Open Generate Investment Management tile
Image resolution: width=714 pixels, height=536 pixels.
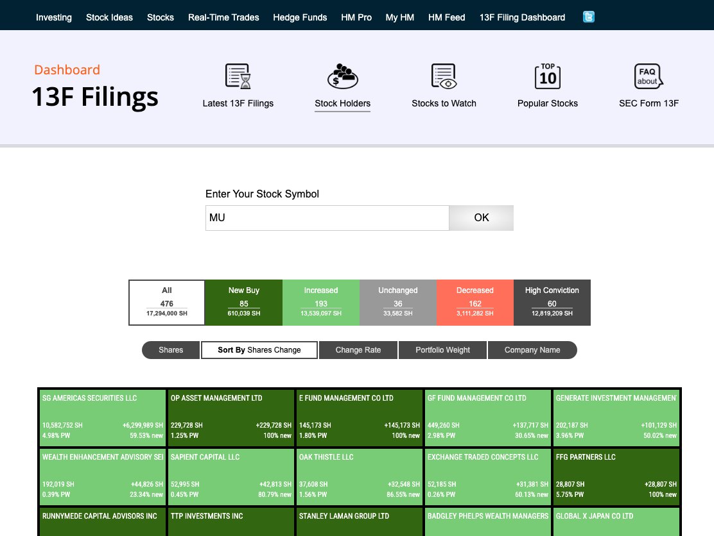point(616,417)
